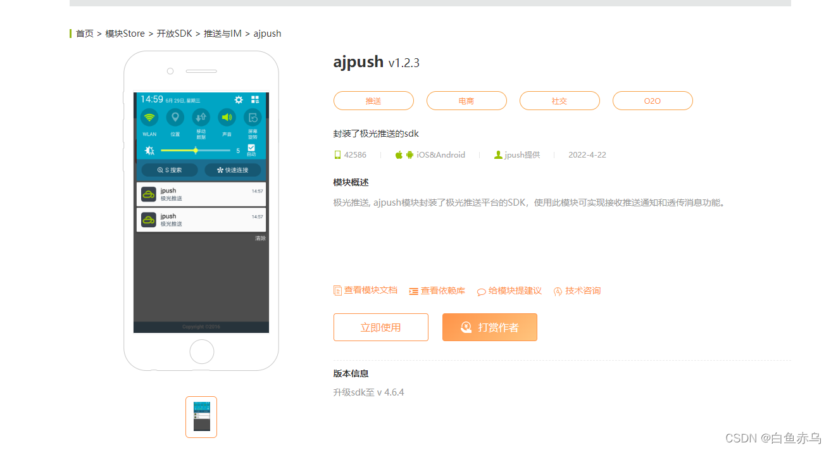Open 给模块提建议 suggestion link
This screenshot has width=831, height=450.
pyautogui.click(x=515, y=291)
